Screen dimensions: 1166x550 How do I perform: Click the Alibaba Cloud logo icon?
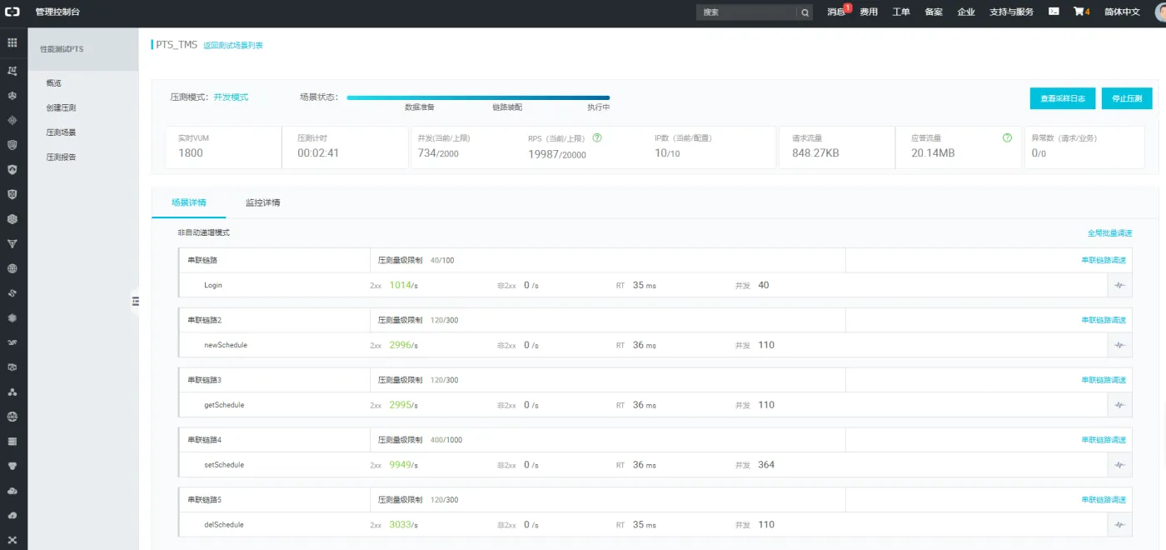12,12
